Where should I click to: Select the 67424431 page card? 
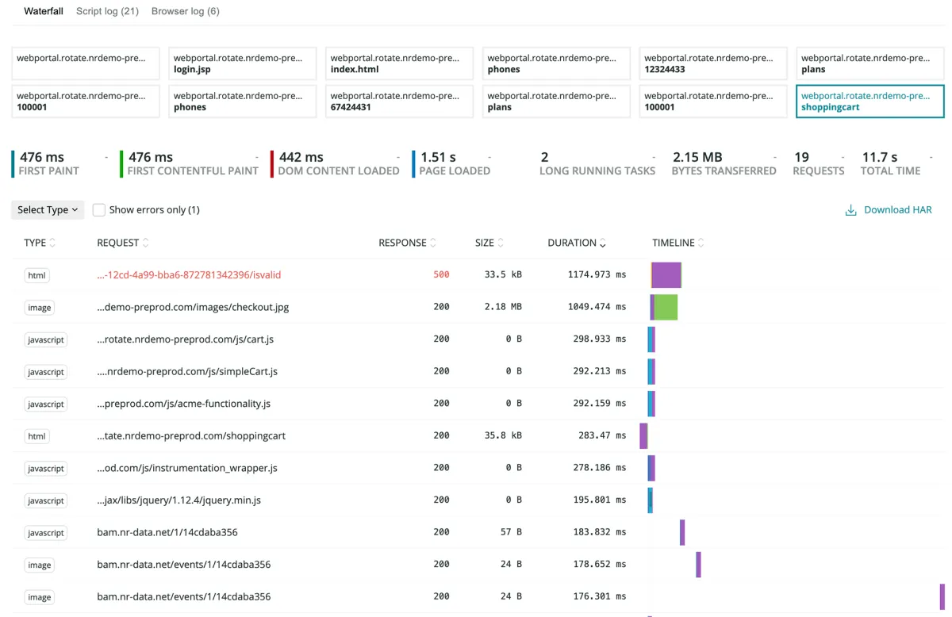(399, 102)
